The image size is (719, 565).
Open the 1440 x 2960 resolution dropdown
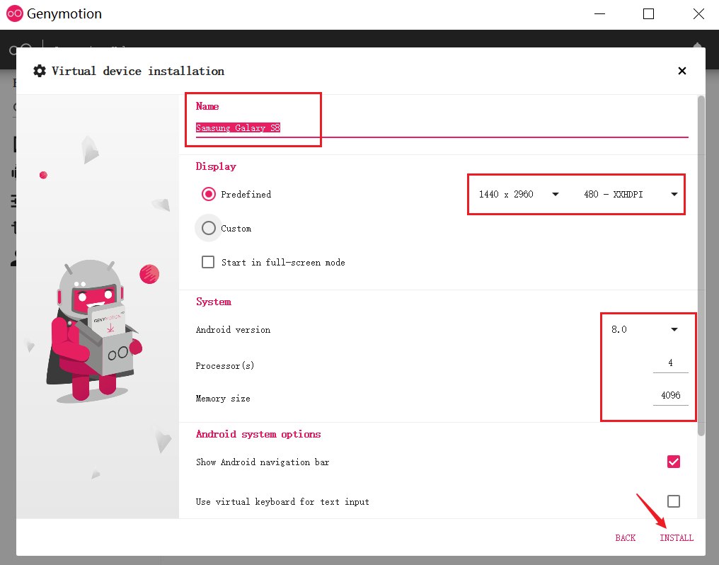click(x=519, y=195)
